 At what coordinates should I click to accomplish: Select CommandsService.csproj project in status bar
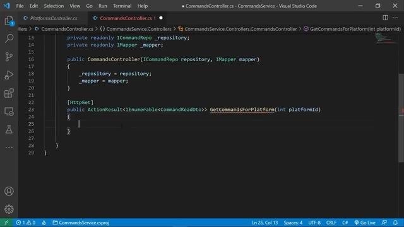[x=81, y=223]
